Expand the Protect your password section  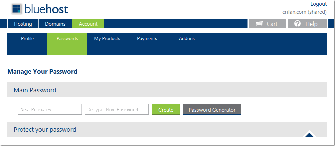pyautogui.click(x=45, y=129)
